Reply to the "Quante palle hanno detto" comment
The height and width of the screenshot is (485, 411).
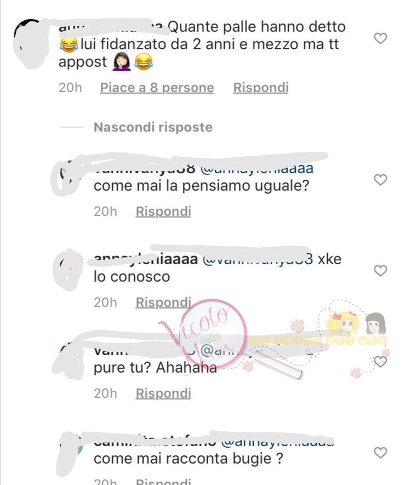coord(261,88)
